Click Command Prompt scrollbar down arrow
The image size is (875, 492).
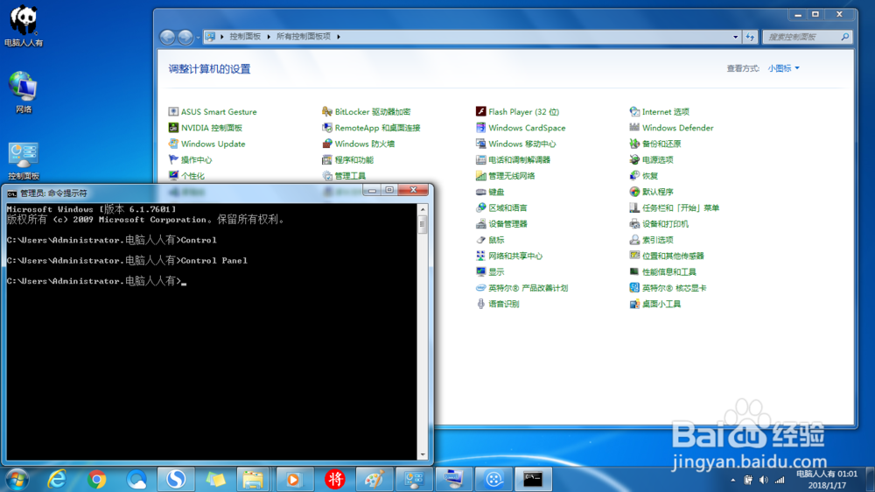423,454
